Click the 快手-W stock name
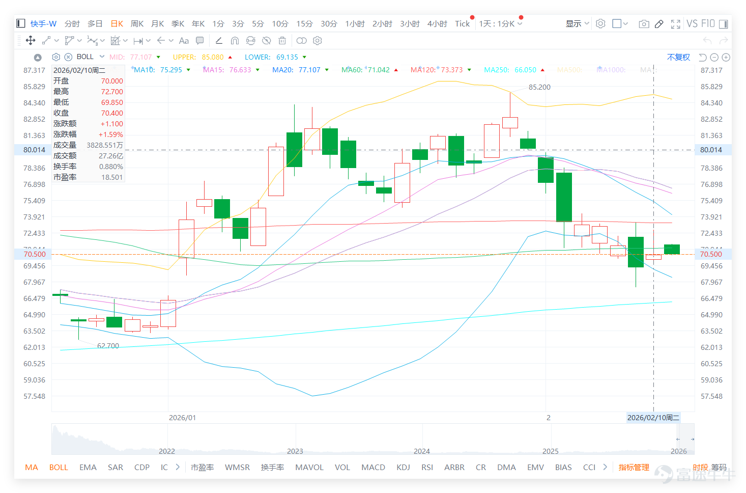 click(x=43, y=24)
